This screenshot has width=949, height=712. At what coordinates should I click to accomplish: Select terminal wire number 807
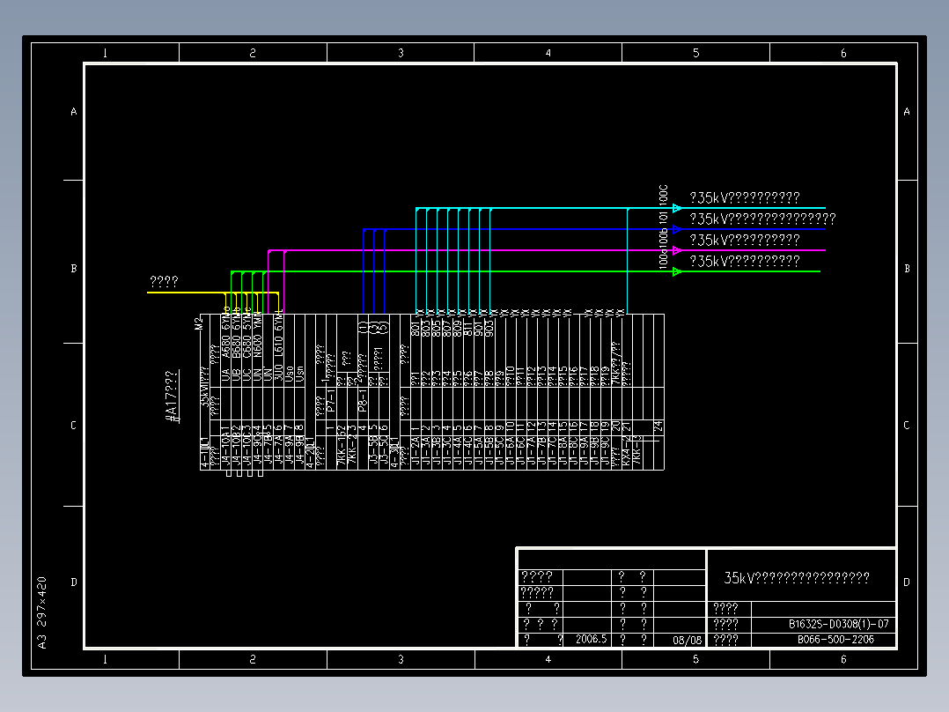tap(446, 329)
